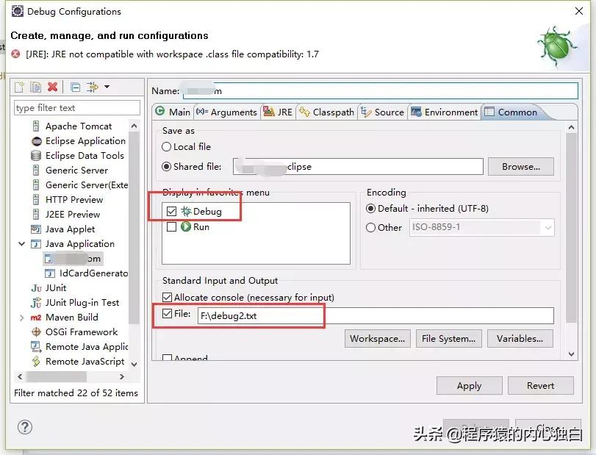
Task: Switch to the Source tab
Action: (382, 112)
